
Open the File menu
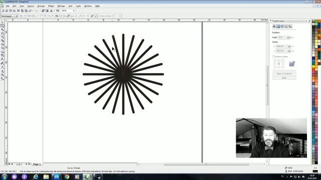[x=8, y=6]
